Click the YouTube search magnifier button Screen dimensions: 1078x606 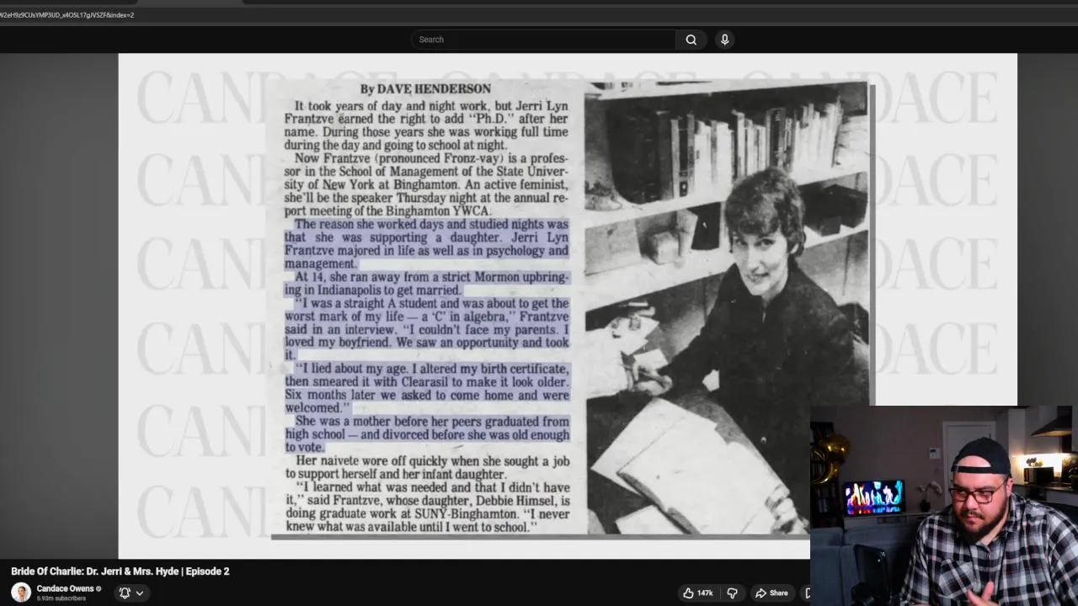tap(691, 40)
